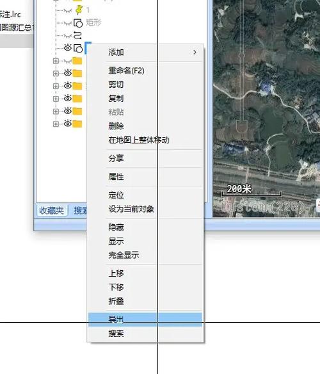320x374 pixels.
Task: Toggle the open eye of the second folder
Action: point(68,73)
